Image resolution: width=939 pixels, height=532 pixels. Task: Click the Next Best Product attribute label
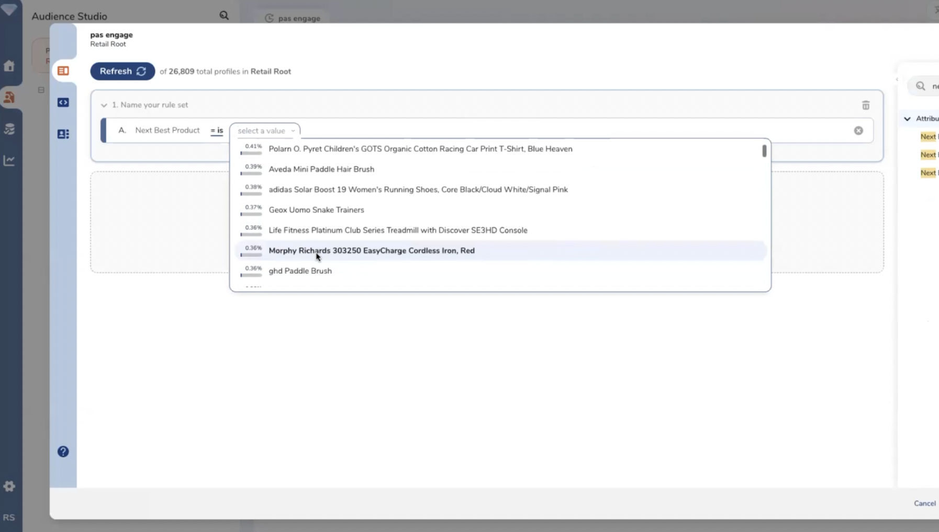coord(167,130)
